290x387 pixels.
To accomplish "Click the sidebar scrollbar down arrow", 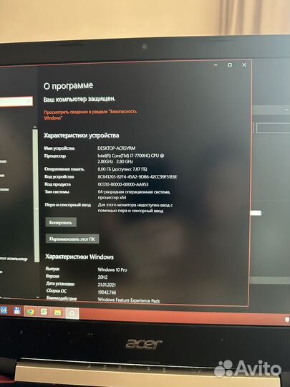I will coord(37,297).
